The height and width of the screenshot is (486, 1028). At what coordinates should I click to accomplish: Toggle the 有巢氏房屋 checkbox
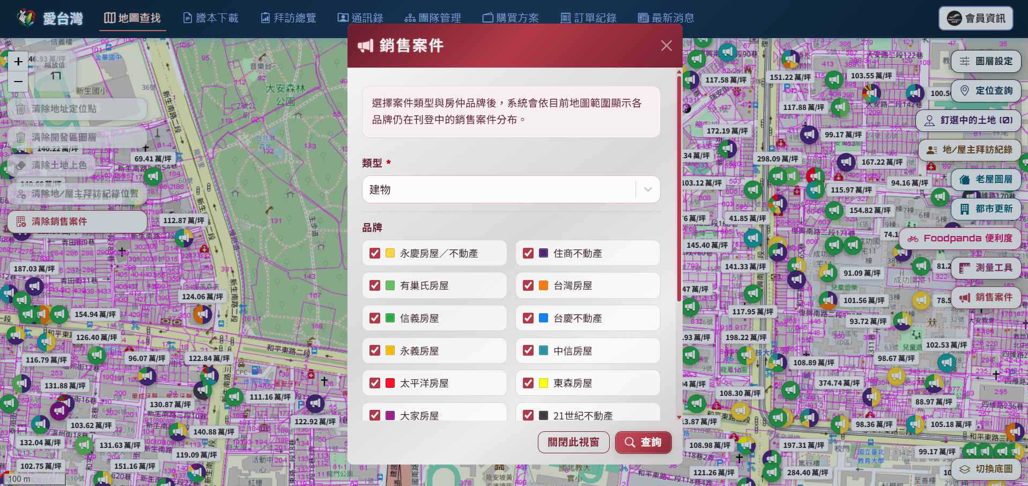click(375, 285)
